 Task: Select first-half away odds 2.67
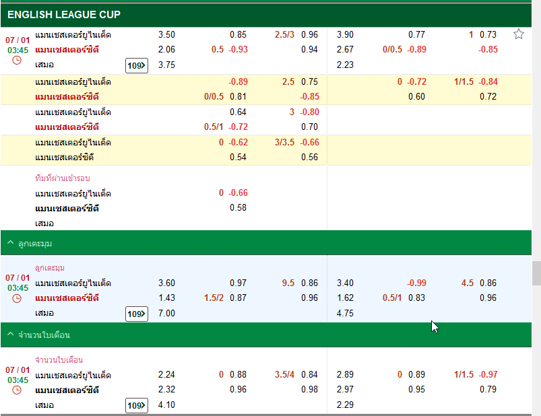pos(345,50)
